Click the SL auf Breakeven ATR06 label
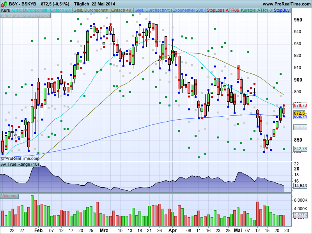The height and width of the screenshot is (234, 312). tap(25, 15)
